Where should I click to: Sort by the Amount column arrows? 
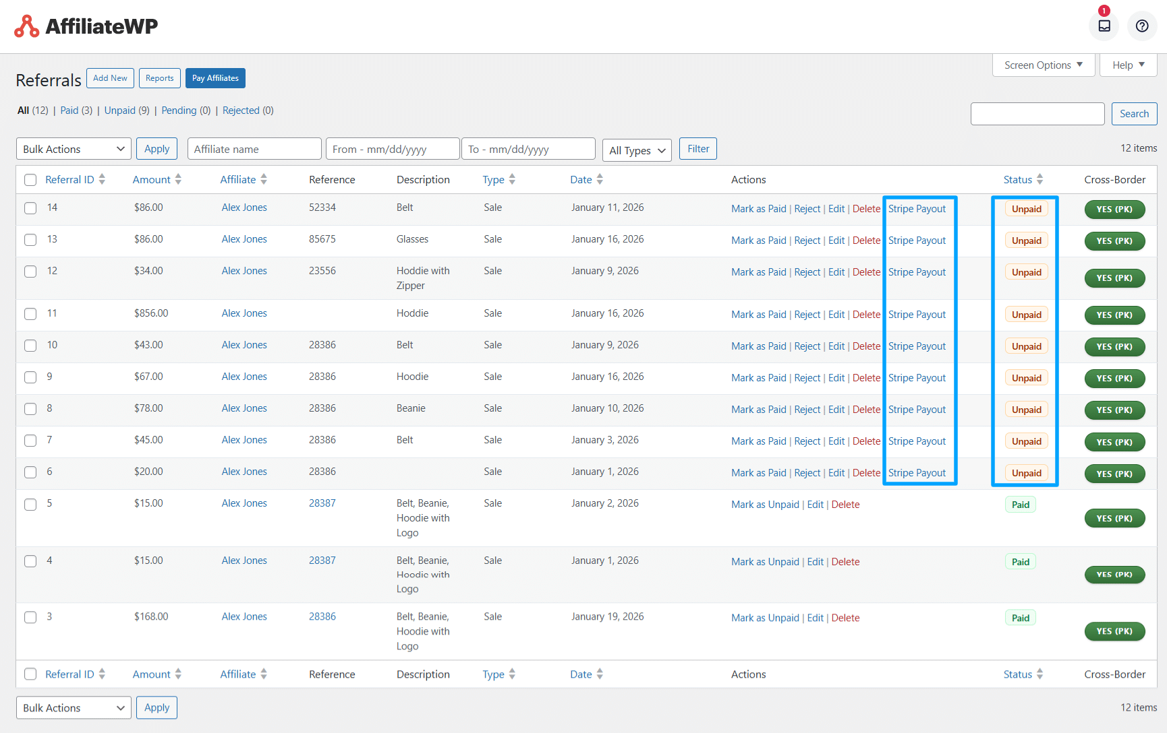pos(177,179)
